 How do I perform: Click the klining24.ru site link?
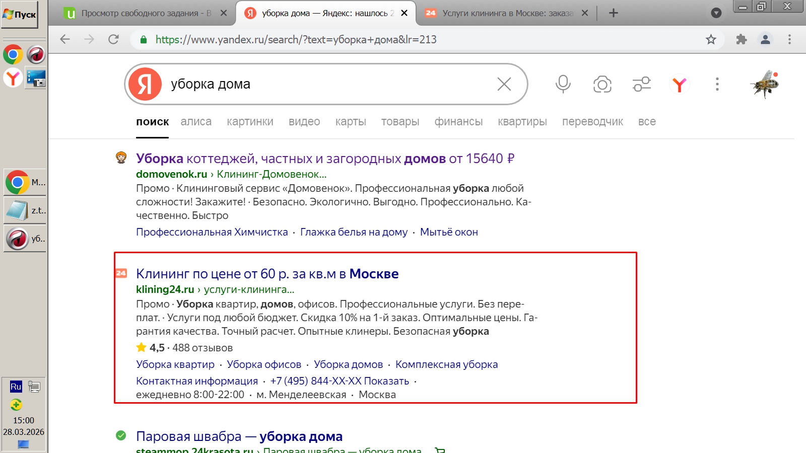pos(165,289)
